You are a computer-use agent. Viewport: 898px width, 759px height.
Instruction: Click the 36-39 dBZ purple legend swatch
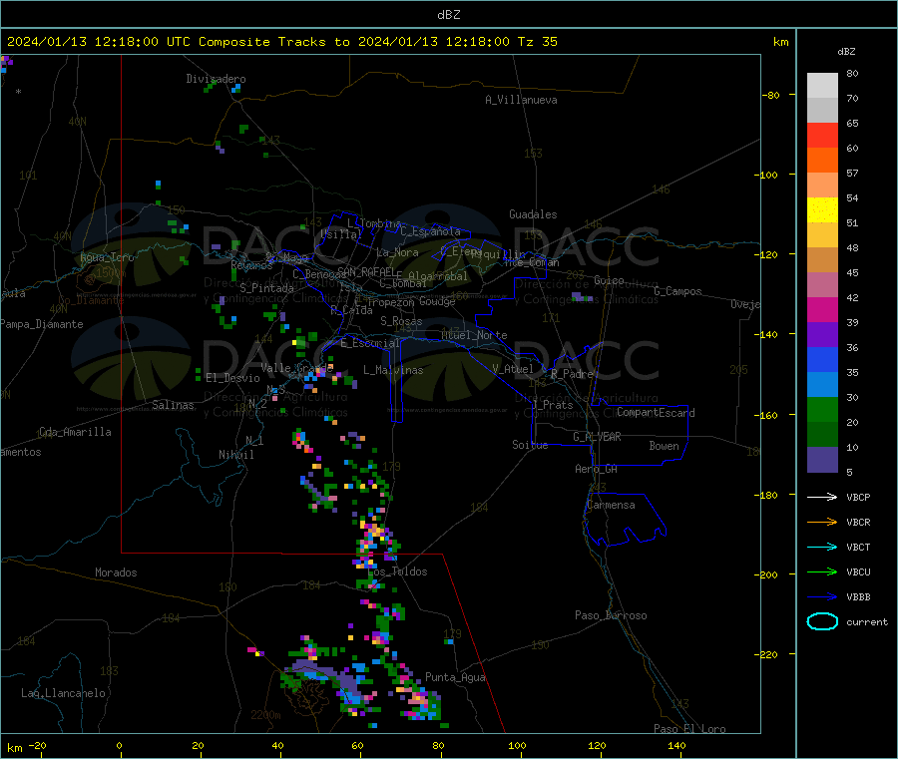(822, 335)
